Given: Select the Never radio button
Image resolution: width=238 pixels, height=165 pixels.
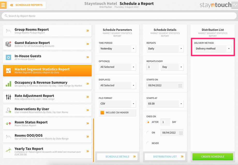Looking at the screenshot, I should point(148,143).
